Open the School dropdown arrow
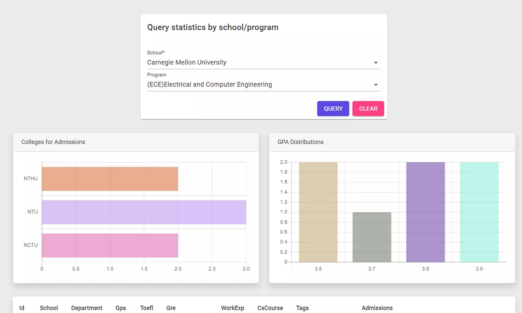Screen dimensions: 522x313 375,63
